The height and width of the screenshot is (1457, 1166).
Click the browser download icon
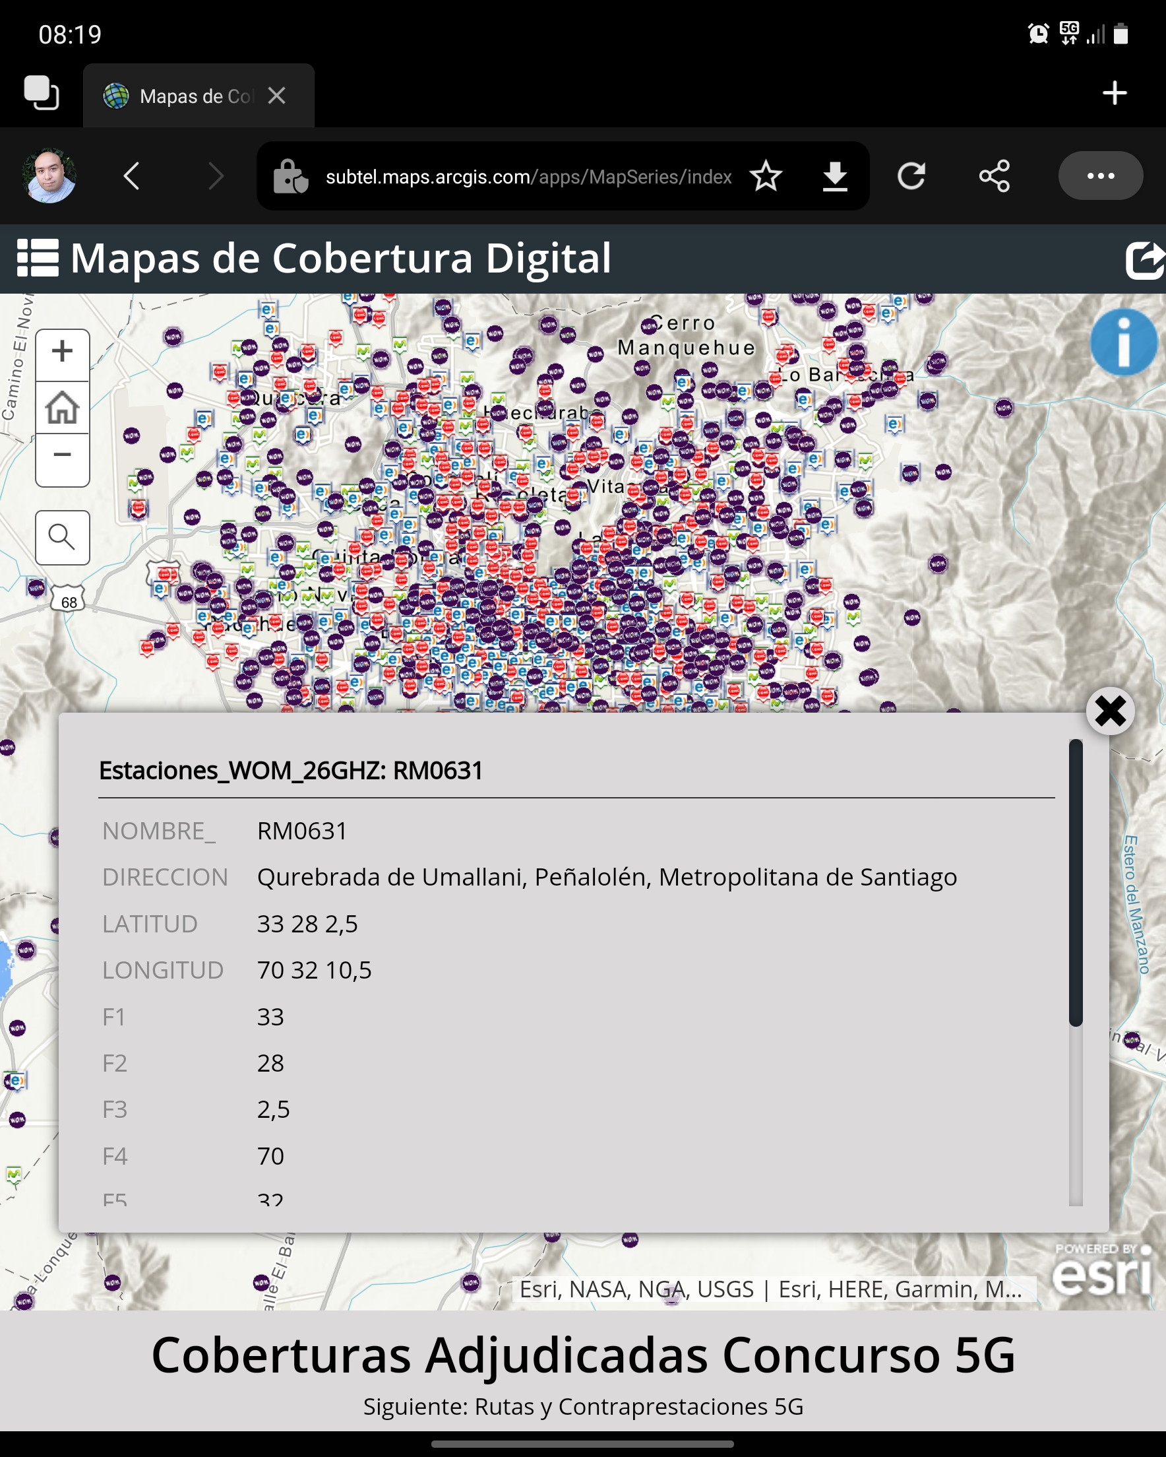pyautogui.click(x=835, y=176)
